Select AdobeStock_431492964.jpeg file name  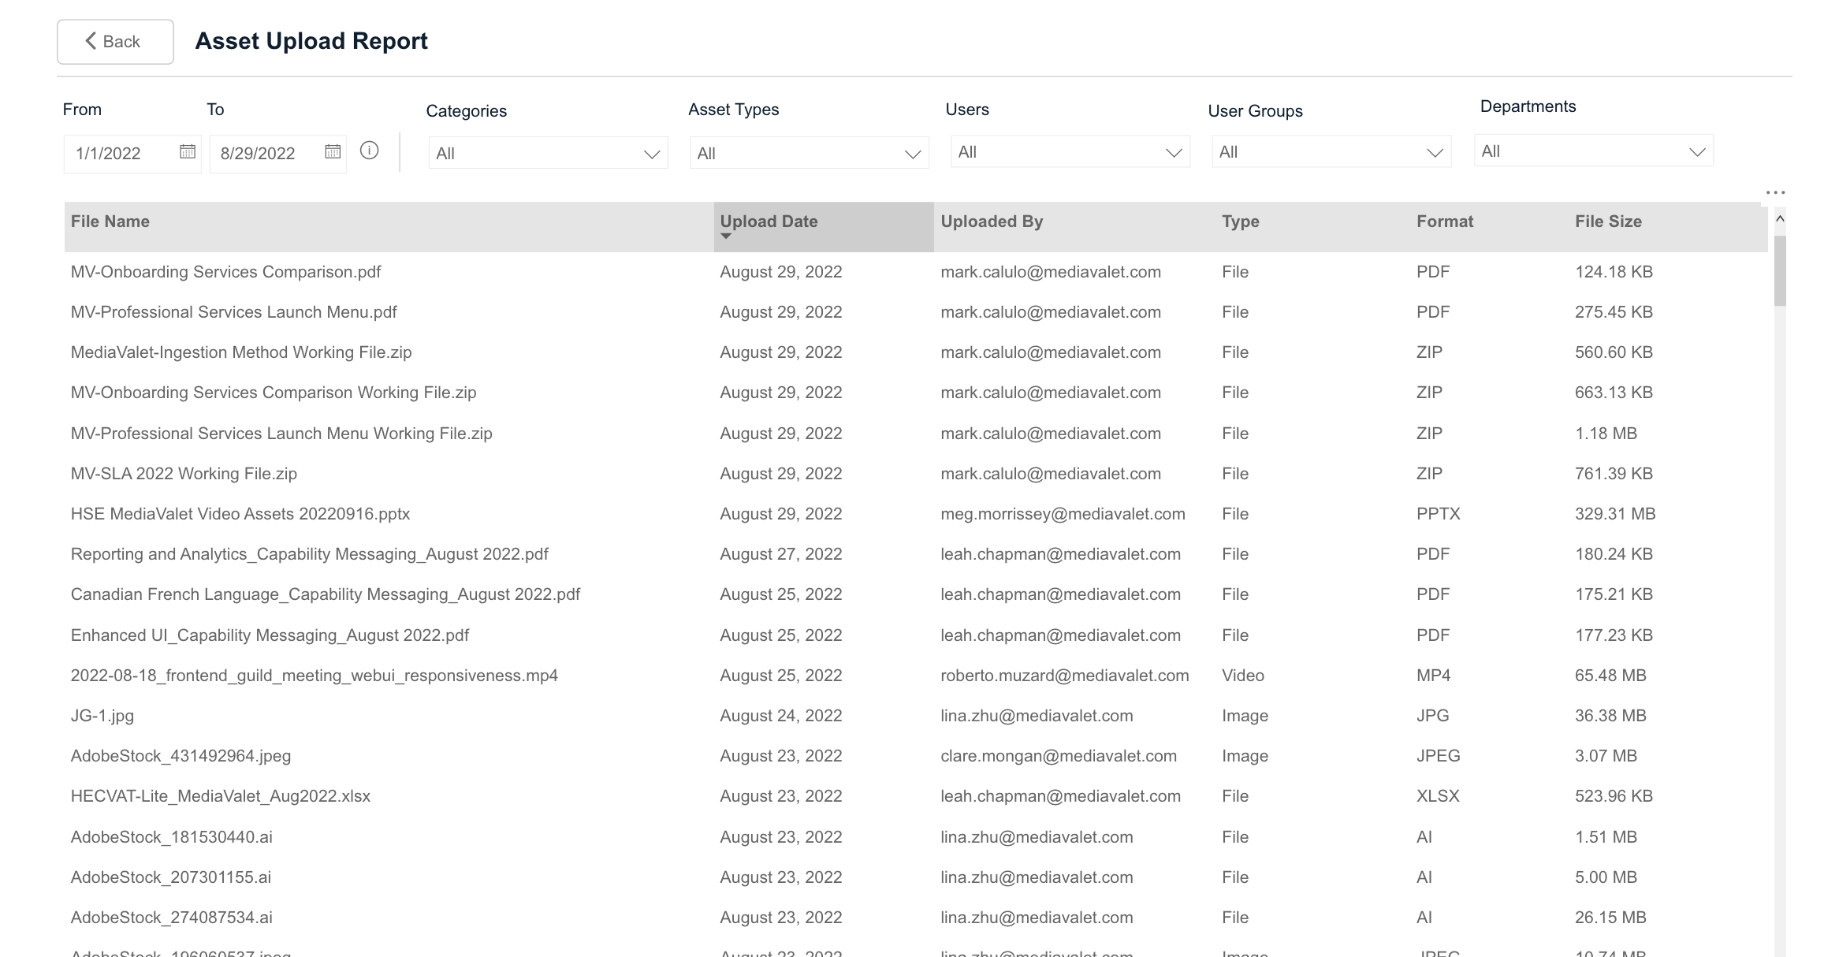point(181,756)
